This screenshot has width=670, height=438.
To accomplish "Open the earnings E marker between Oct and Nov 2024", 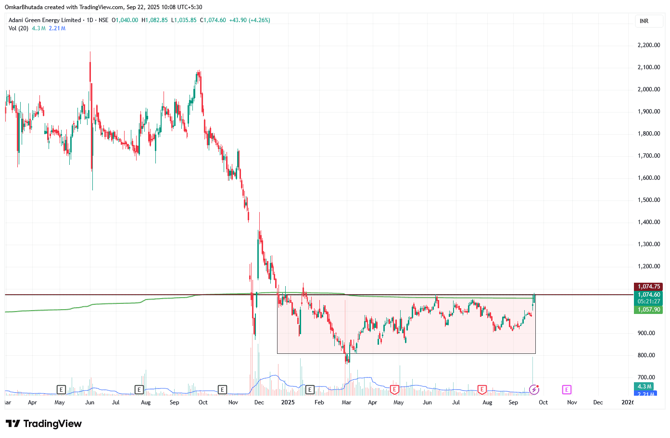I will pyautogui.click(x=222, y=389).
